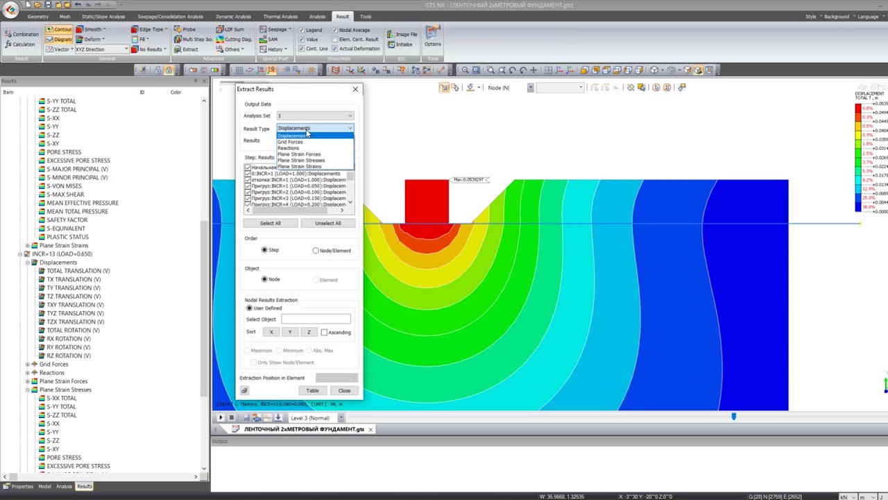Choose Reactions in Result Type list
The width and height of the screenshot is (888, 500).
(x=288, y=148)
